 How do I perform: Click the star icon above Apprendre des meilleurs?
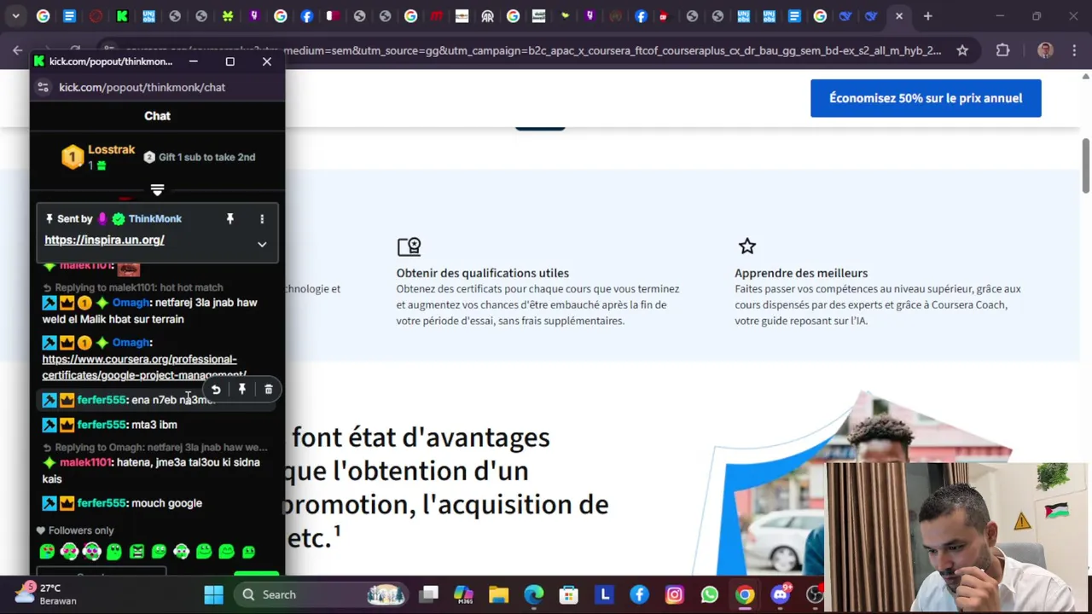coord(747,246)
